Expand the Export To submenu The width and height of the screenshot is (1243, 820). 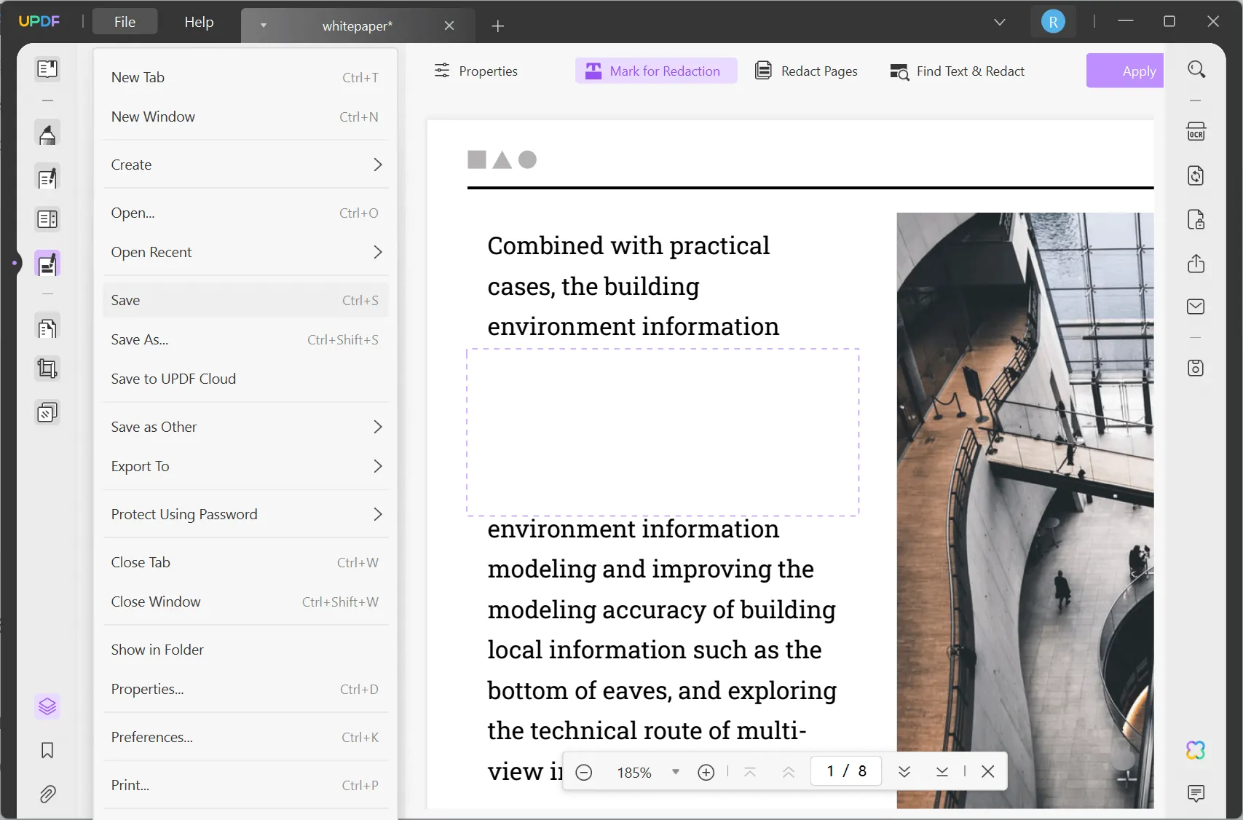(x=245, y=466)
